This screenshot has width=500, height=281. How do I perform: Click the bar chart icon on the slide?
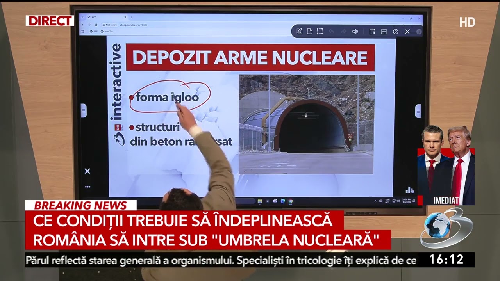pyautogui.click(x=410, y=190)
